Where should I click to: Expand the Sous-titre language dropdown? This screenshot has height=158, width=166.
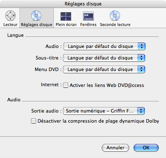(104, 58)
